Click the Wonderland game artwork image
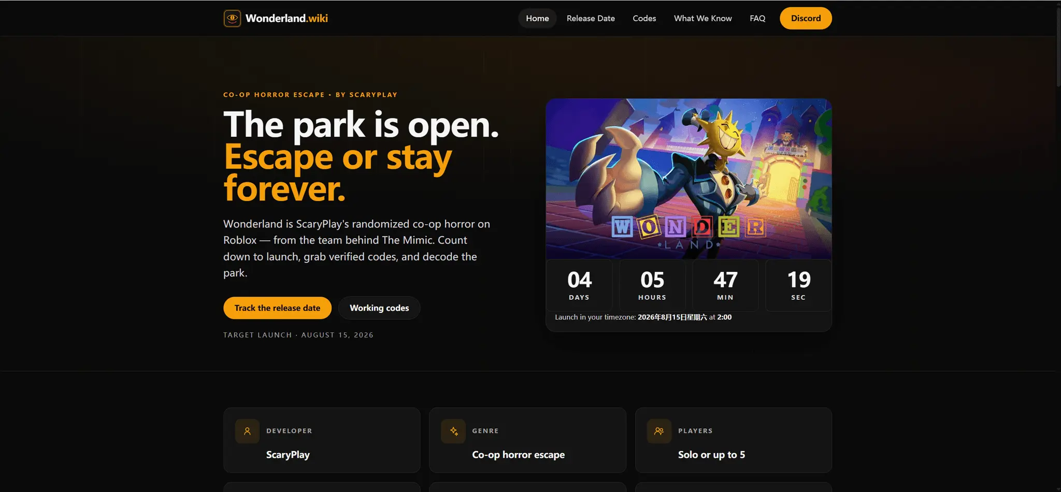 (689, 179)
